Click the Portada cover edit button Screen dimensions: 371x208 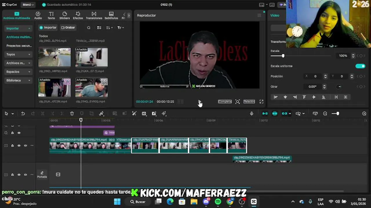point(42,174)
